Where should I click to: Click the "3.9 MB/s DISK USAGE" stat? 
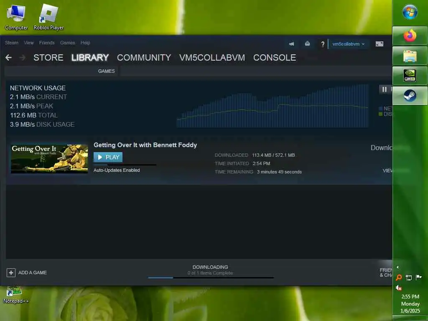tap(42, 125)
